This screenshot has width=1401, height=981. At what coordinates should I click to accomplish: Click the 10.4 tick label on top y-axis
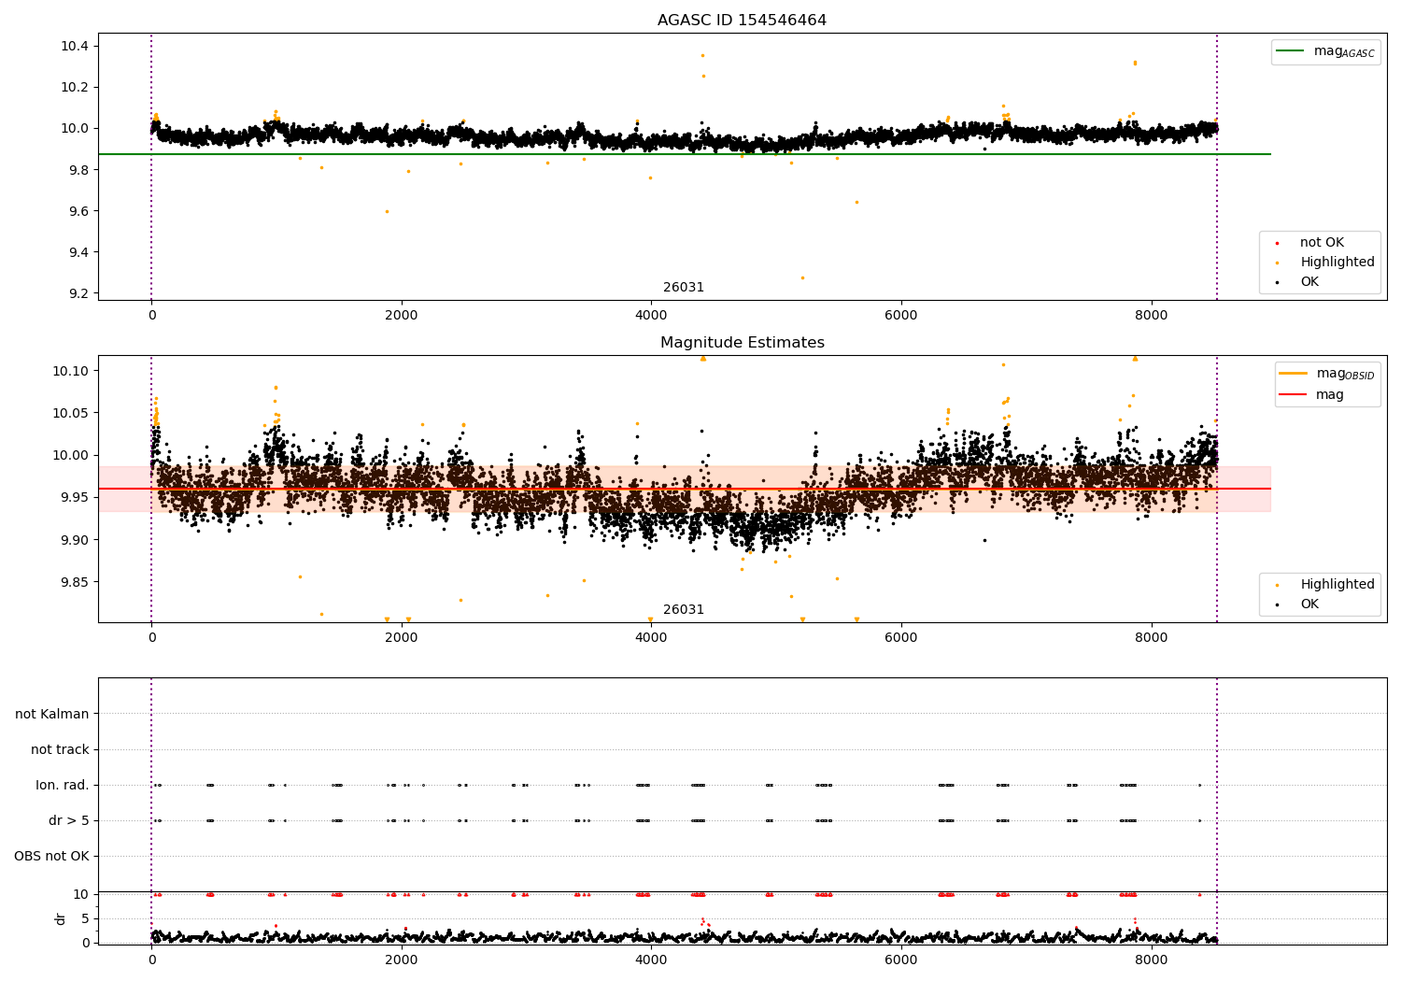click(x=76, y=47)
